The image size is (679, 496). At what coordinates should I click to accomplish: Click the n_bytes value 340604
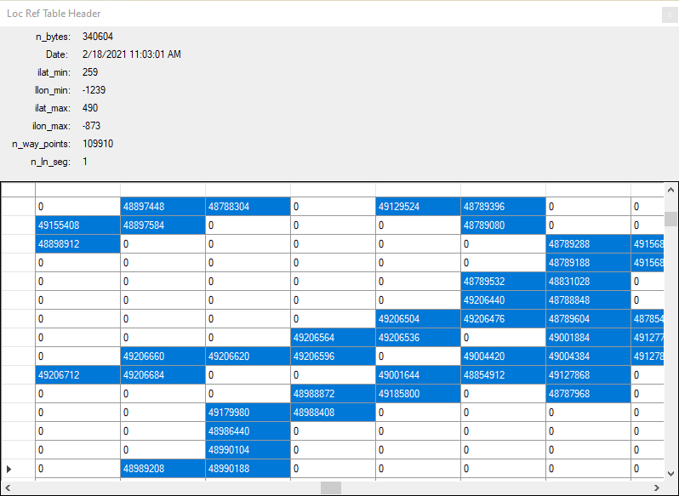coord(98,37)
